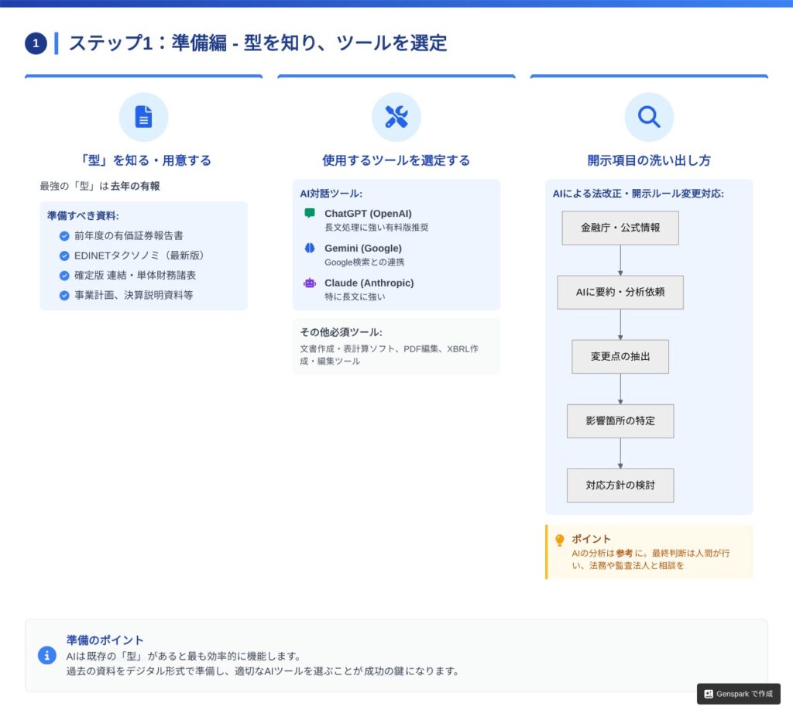Click the document icon above 「型」を知る・用意する
Viewport: 793px width, 717px height.
tap(143, 117)
